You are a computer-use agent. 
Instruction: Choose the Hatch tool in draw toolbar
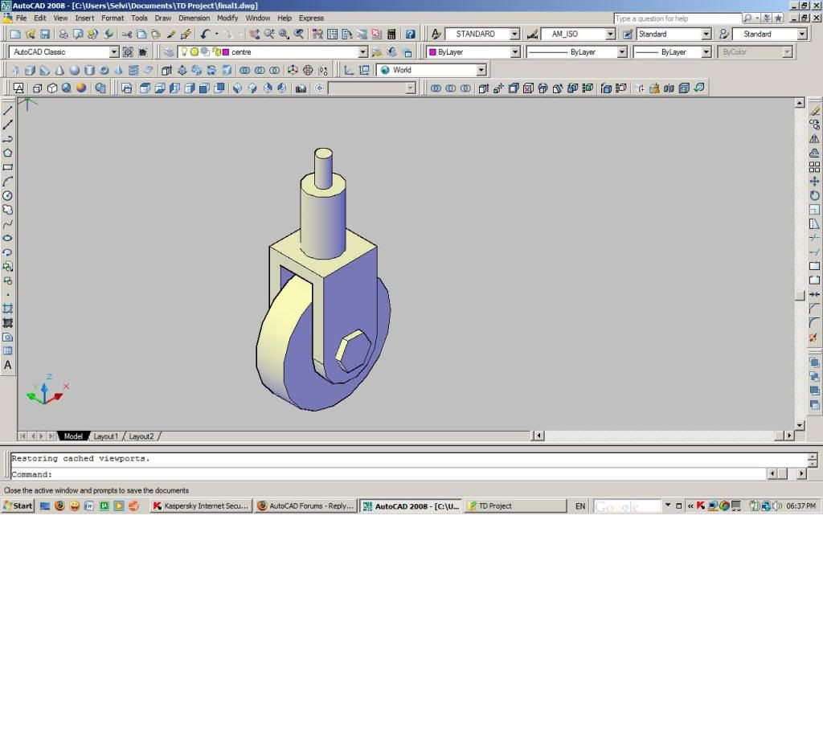[x=8, y=309]
